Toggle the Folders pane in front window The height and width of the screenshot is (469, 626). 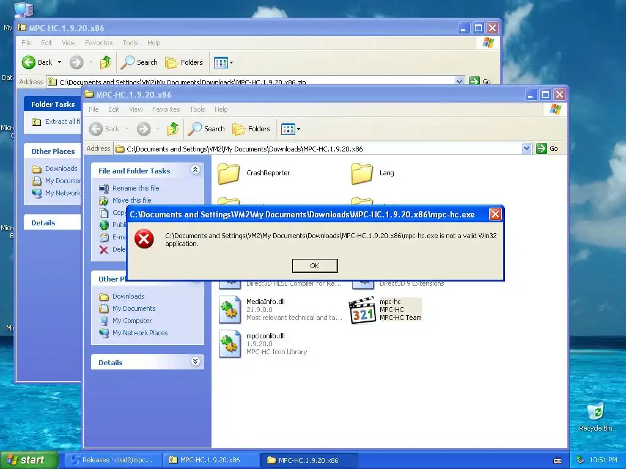point(251,128)
